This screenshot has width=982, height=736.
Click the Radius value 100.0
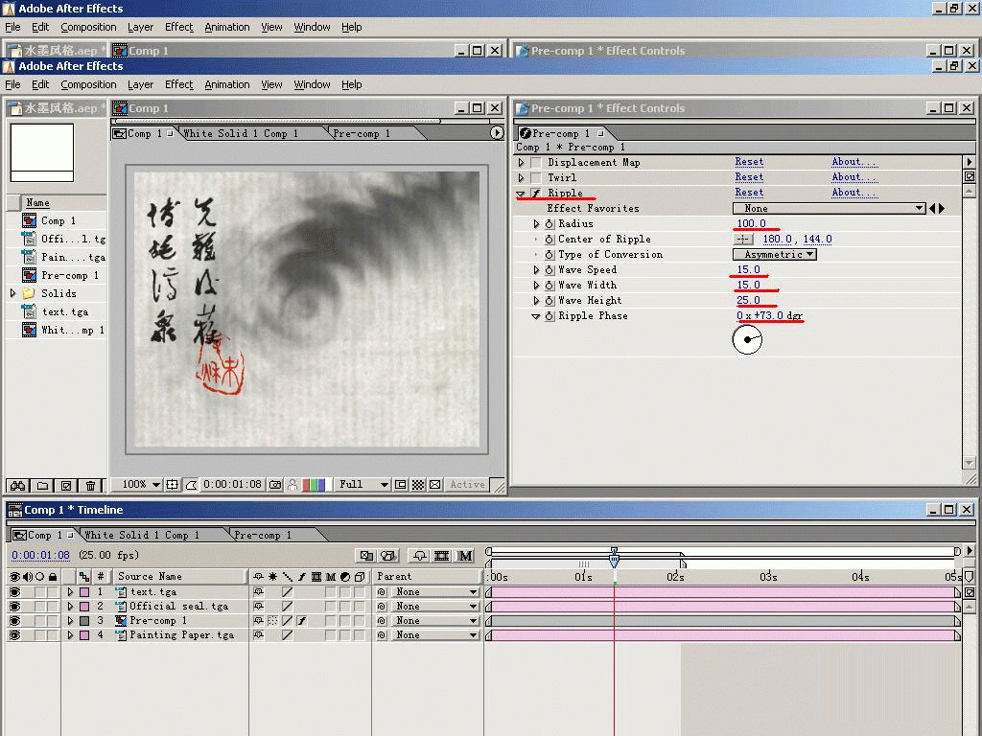pos(751,223)
